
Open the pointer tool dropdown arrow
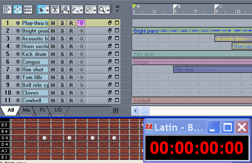point(47,10)
